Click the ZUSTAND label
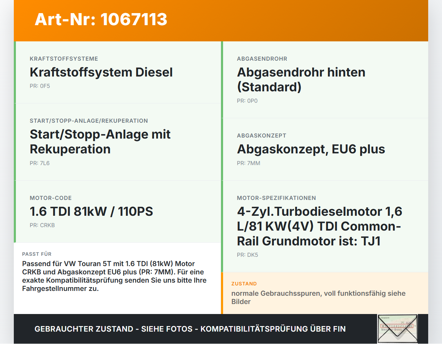Viewport: 442px width, 344px height. click(244, 284)
